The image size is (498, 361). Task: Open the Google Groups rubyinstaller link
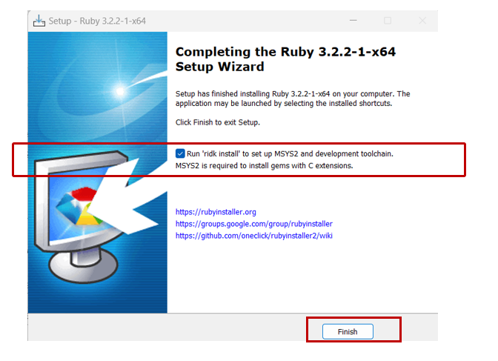pyautogui.click(x=253, y=224)
